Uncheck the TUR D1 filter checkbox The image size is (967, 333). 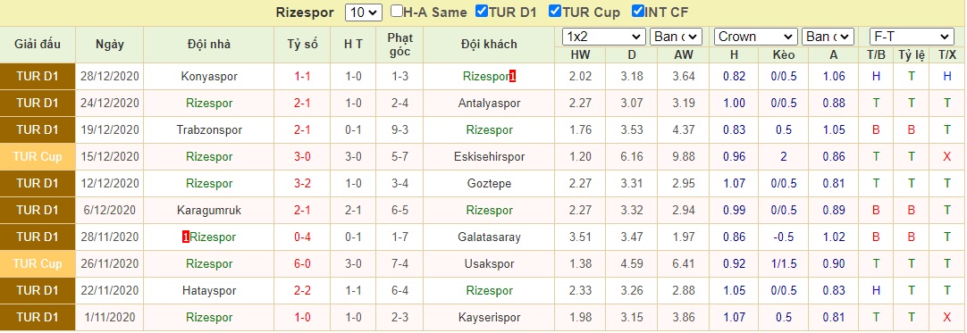[482, 11]
